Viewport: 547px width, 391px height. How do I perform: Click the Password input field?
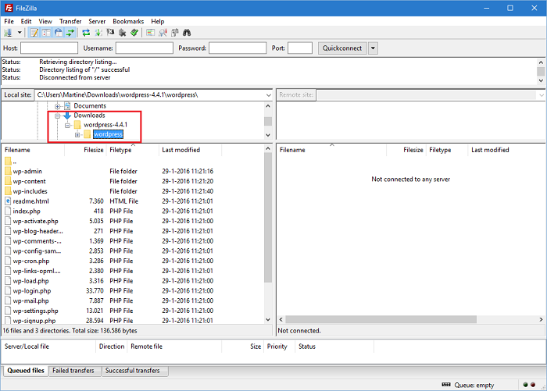238,48
